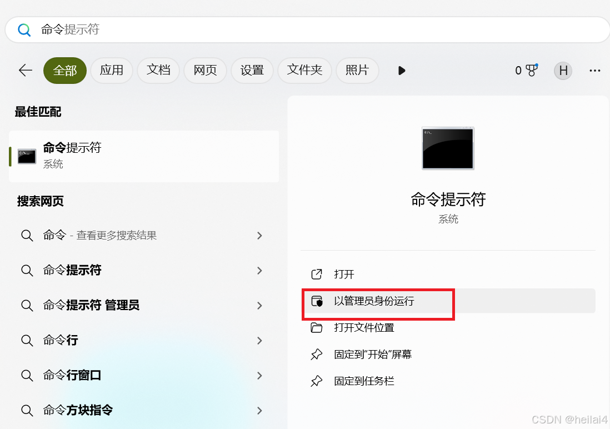Choose 固定到任务栏
This screenshot has width=610, height=429.
448,381
